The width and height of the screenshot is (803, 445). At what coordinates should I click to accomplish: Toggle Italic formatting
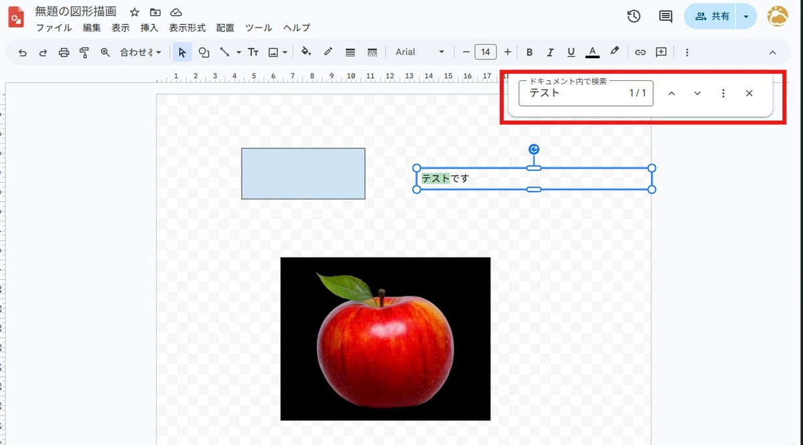click(550, 52)
